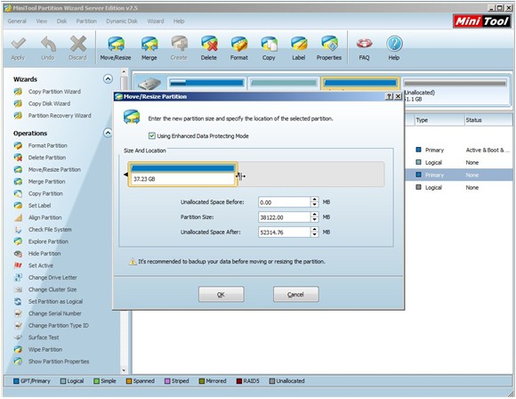Launch Copy Disk Wizard
Screen dimensions: 516x399
click(49, 103)
